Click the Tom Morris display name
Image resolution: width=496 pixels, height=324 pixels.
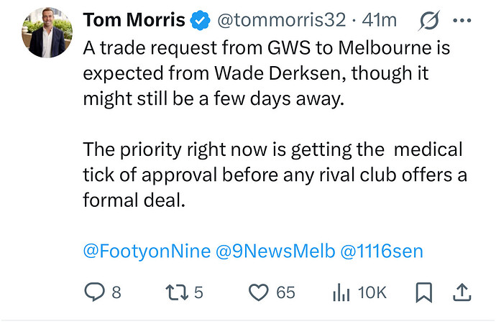point(134,22)
